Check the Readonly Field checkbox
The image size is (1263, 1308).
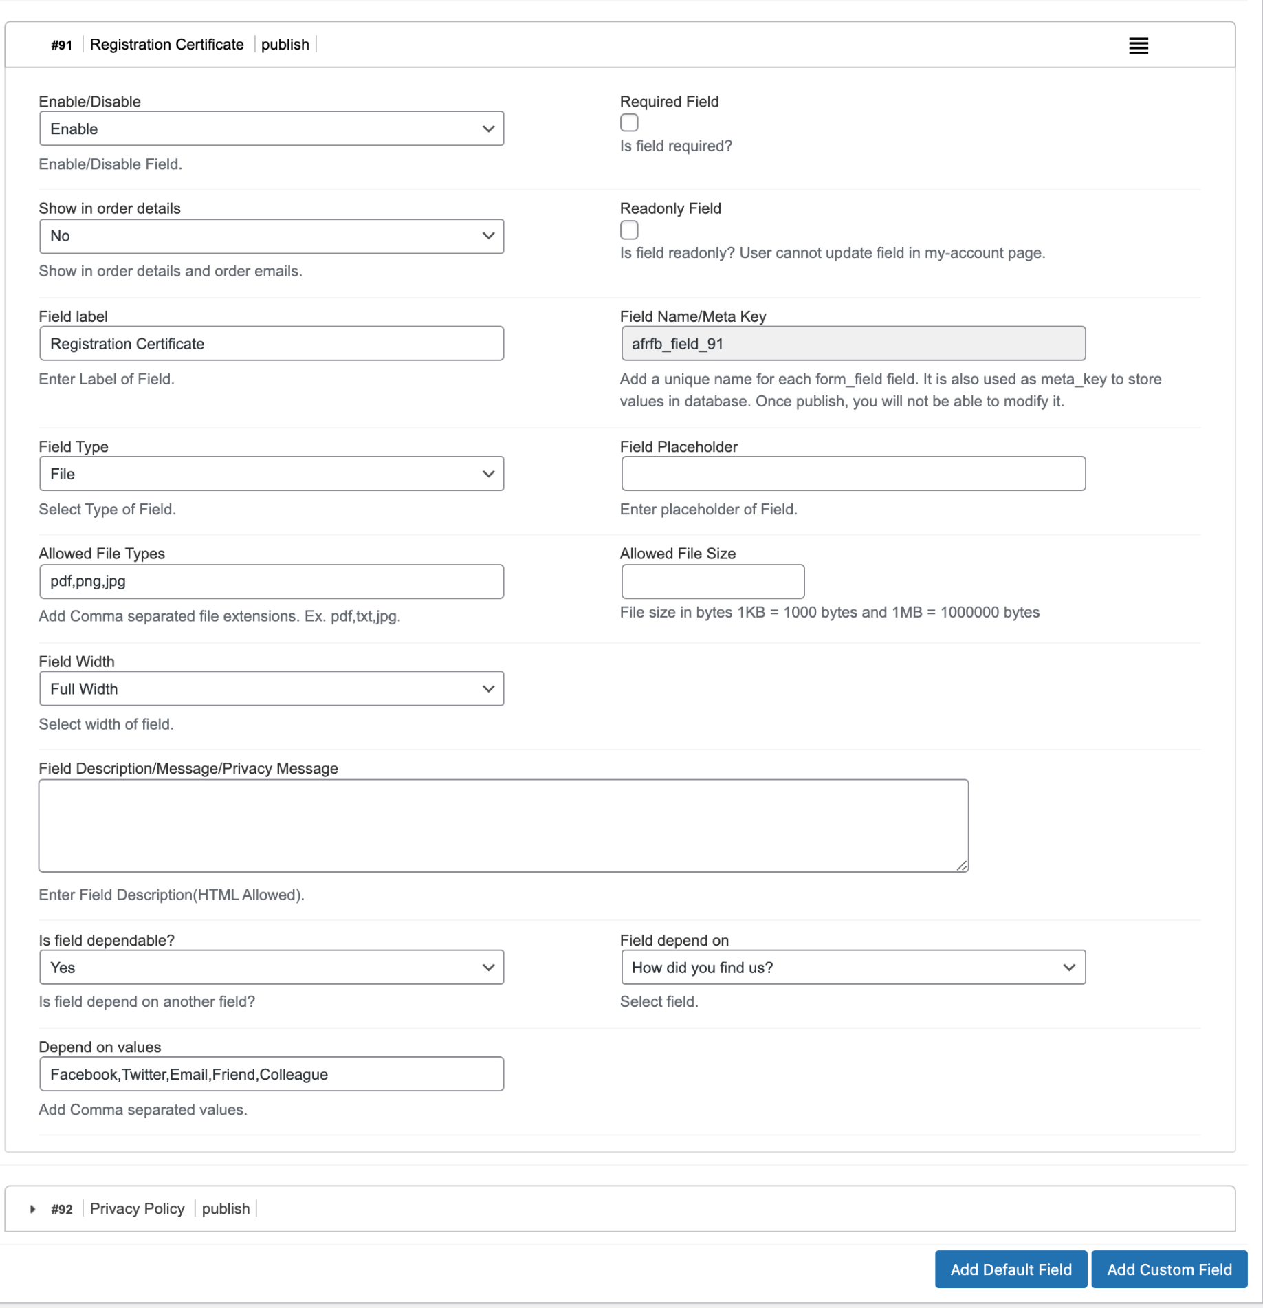[x=629, y=230]
